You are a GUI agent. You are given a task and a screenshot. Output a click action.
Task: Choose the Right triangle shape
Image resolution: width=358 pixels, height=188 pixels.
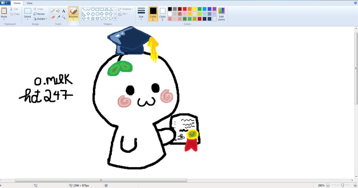pyautogui.click(x=84, y=14)
